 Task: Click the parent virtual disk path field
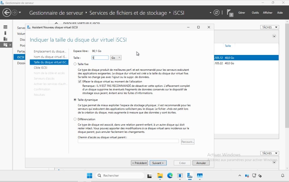[x=128, y=141]
